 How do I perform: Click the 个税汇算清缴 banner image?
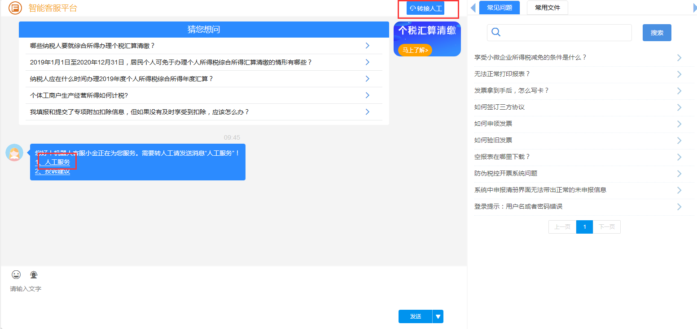(x=427, y=39)
